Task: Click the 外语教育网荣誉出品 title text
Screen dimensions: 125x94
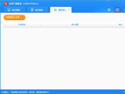Action: pyautogui.click(x=30, y=4)
